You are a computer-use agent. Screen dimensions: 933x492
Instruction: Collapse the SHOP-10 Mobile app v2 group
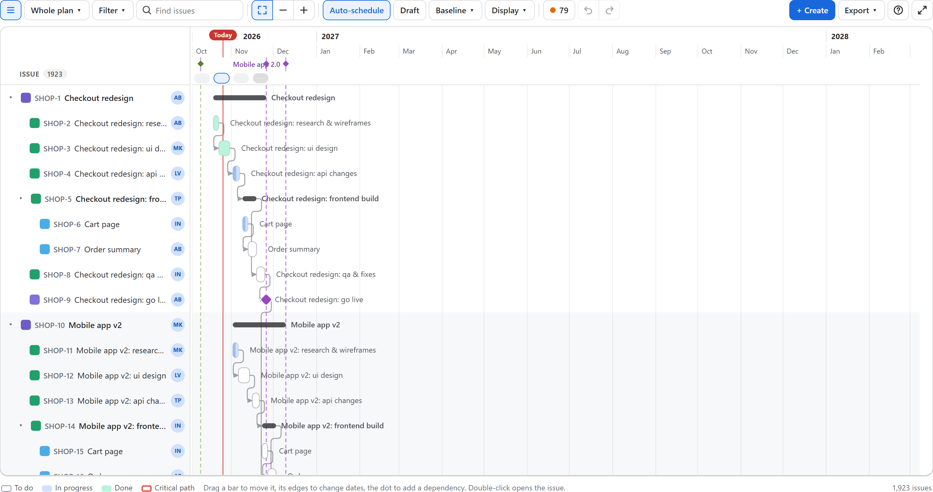coord(11,325)
